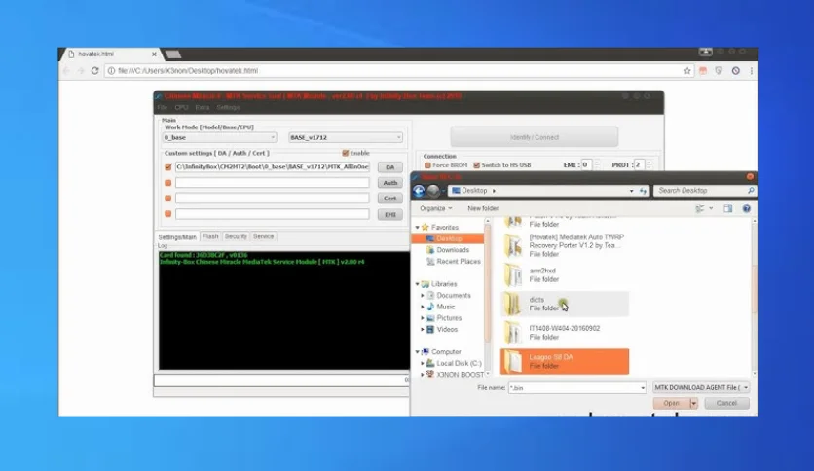This screenshot has width=814, height=471.
Task: Click the red extension icon in browser toolbar
Action: pos(703,70)
